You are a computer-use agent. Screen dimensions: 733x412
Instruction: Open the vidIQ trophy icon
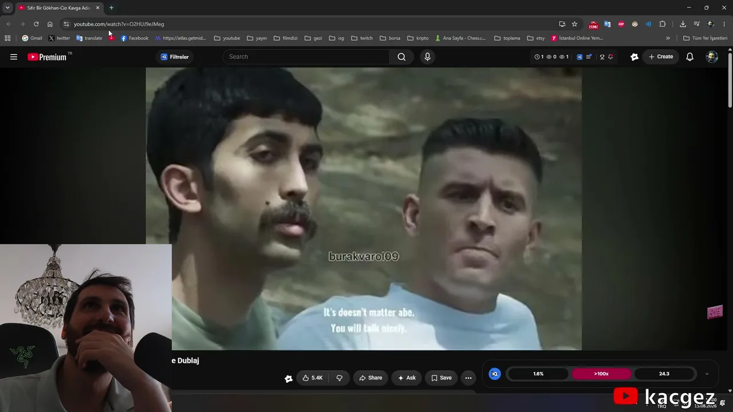tap(602, 57)
